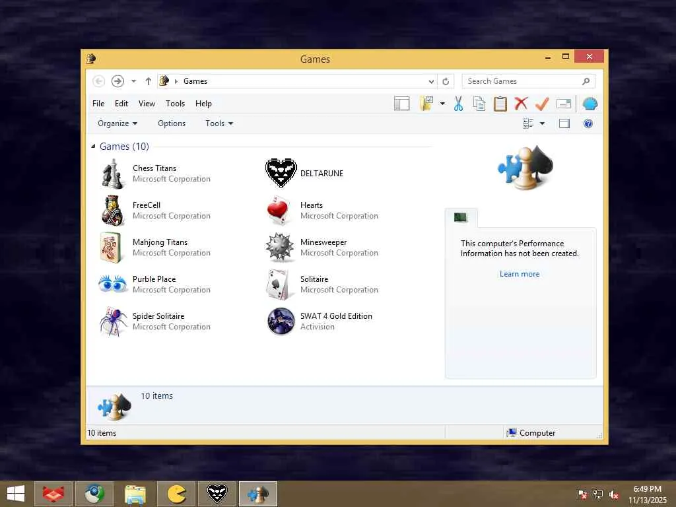
Task: Open the View menu
Action: pos(147,104)
